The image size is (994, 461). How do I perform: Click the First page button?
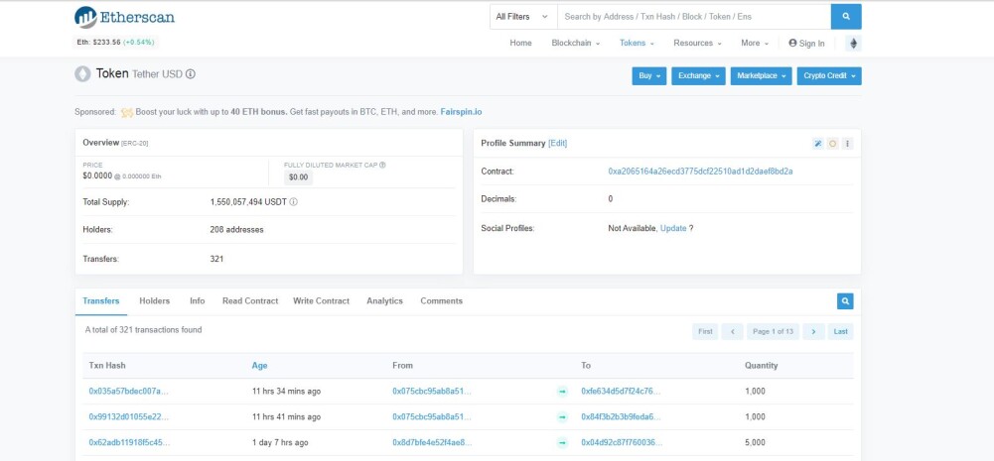pyautogui.click(x=705, y=331)
